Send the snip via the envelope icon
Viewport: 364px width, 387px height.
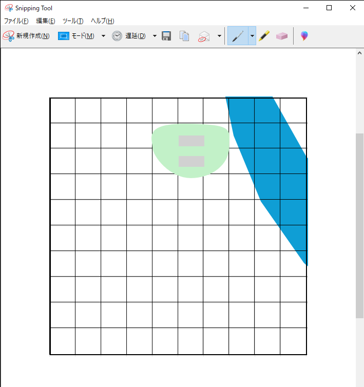[x=204, y=36]
